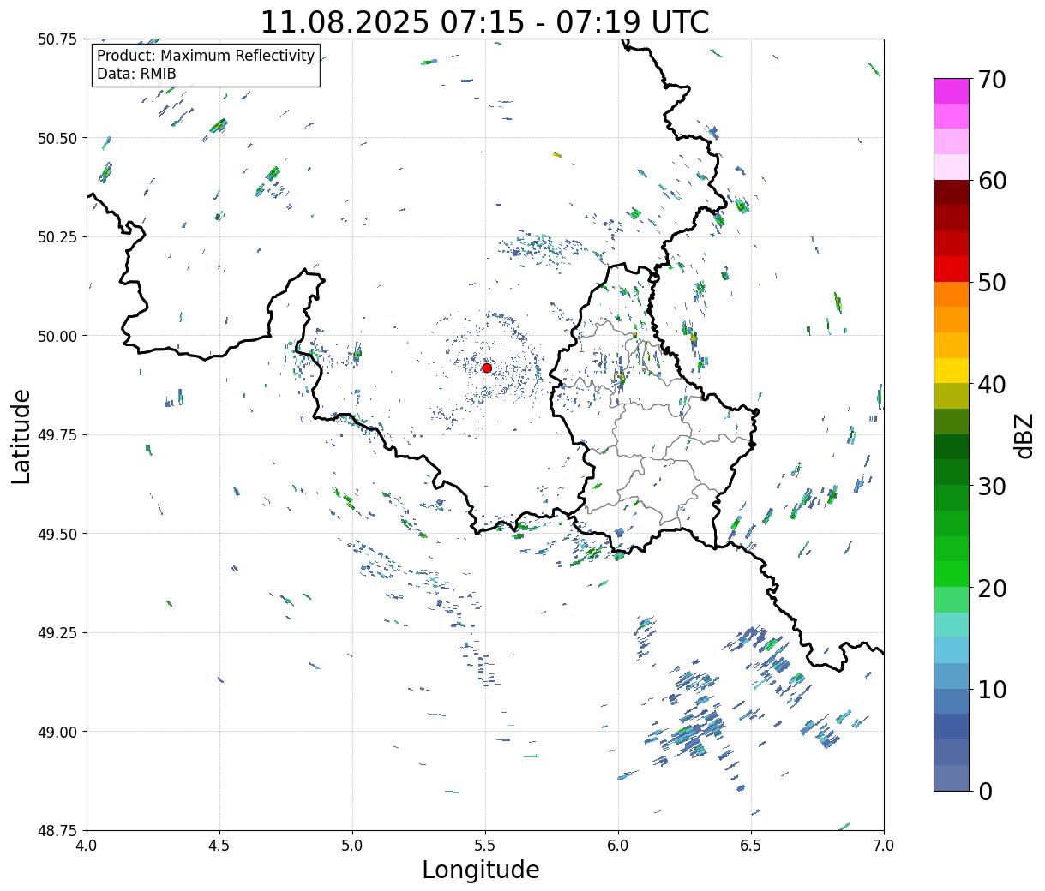Screen dimensions: 1045x891
Task: Click the longitude tick label 7.0
Action: click(884, 846)
